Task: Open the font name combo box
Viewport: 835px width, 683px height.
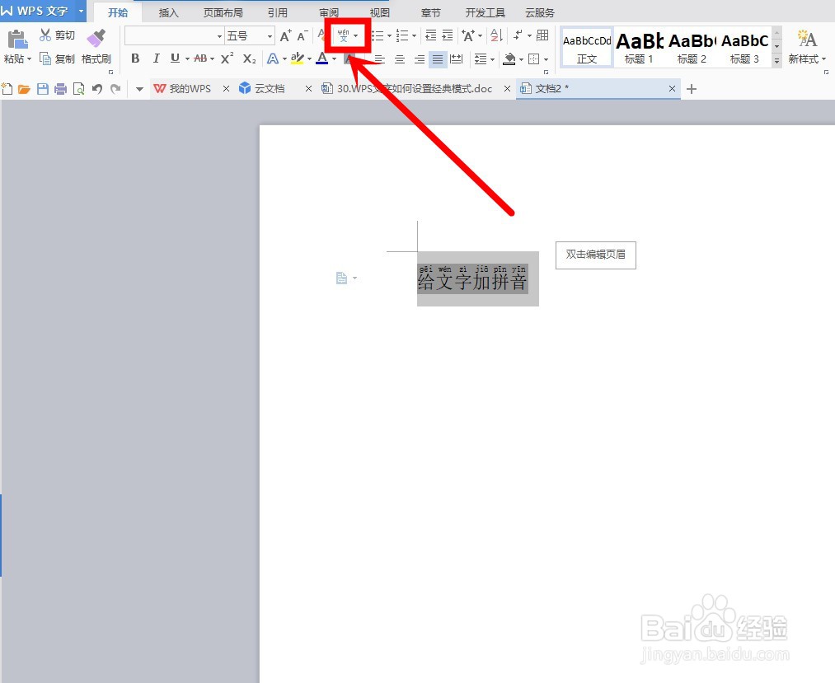Action: [174, 35]
